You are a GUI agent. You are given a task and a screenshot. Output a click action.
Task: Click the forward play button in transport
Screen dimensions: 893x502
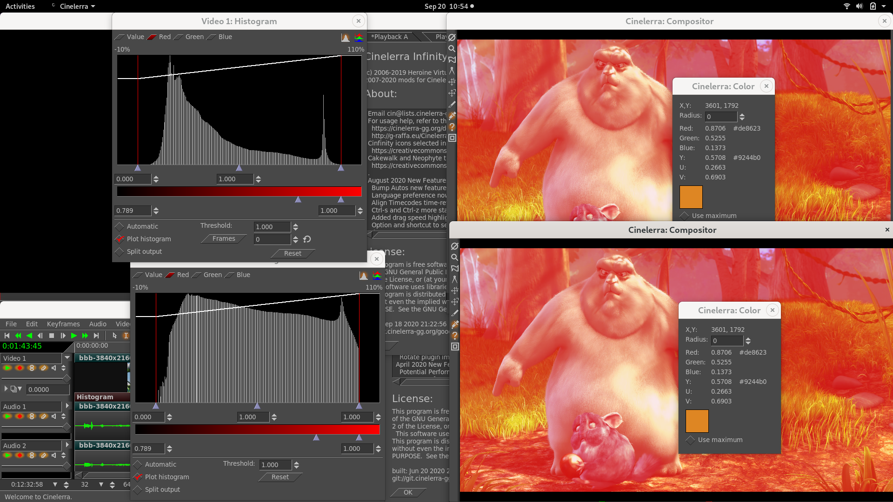click(74, 336)
